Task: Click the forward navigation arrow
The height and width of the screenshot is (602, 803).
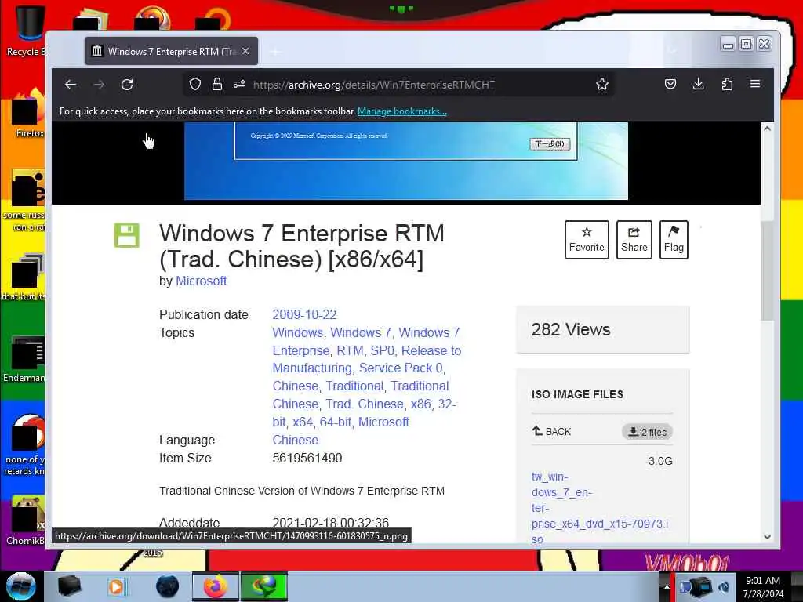Action: [x=99, y=85]
